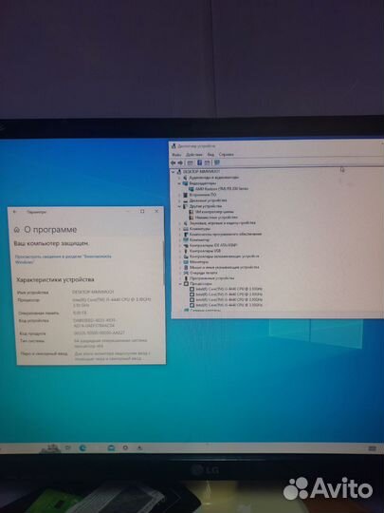The width and height of the screenshot is (384, 513).
Task: Open Microsoft Store icon on the taskbar
Action: [x=111, y=447]
